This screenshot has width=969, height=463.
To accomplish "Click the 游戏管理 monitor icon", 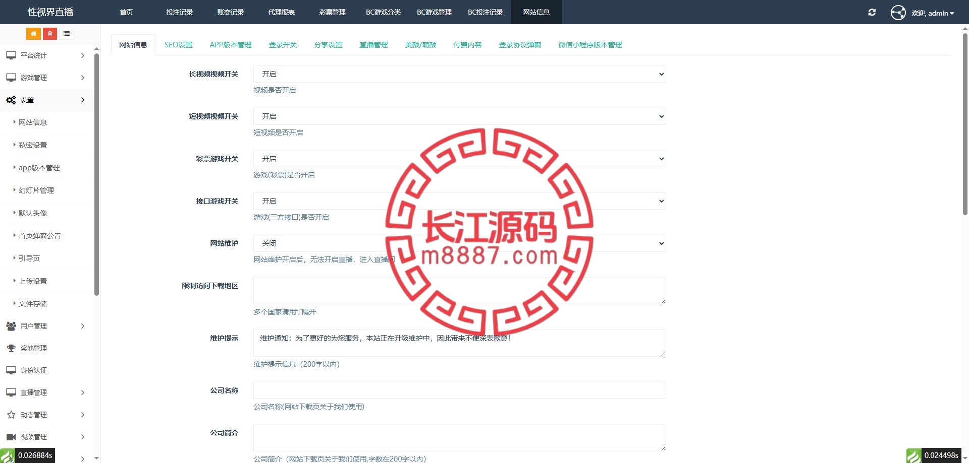I will click(11, 78).
